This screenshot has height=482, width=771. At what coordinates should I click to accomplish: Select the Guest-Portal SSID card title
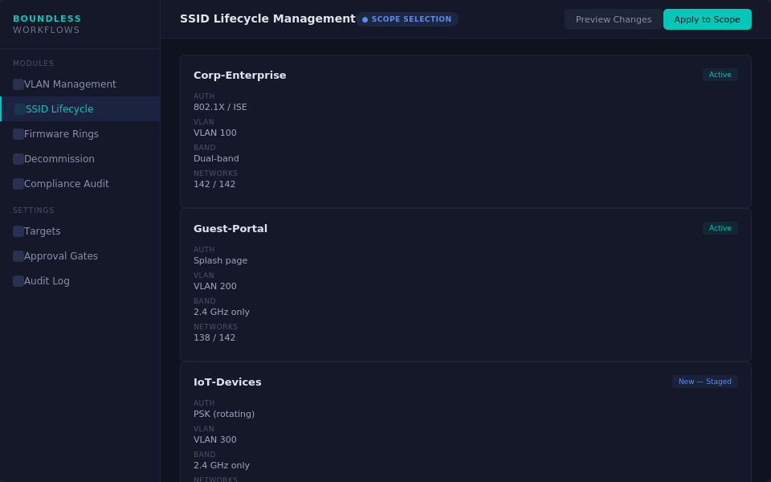click(230, 228)
